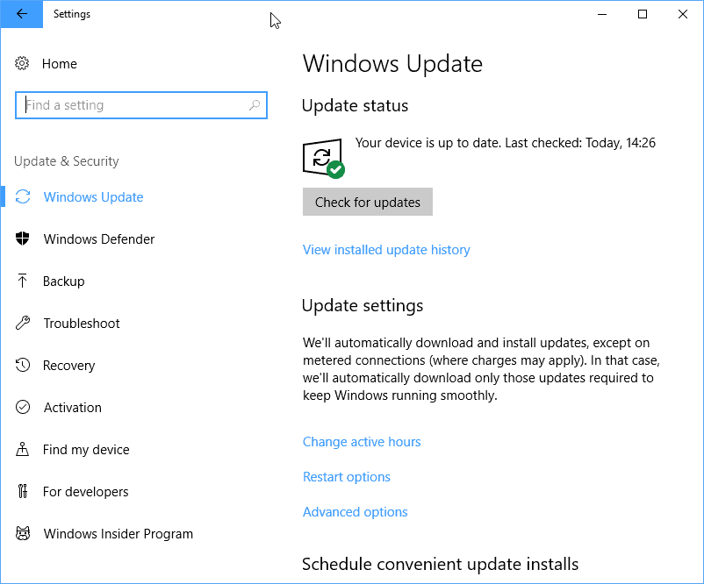Select Windows Update in sidebar
704x584 pixels.
(93, 197)
